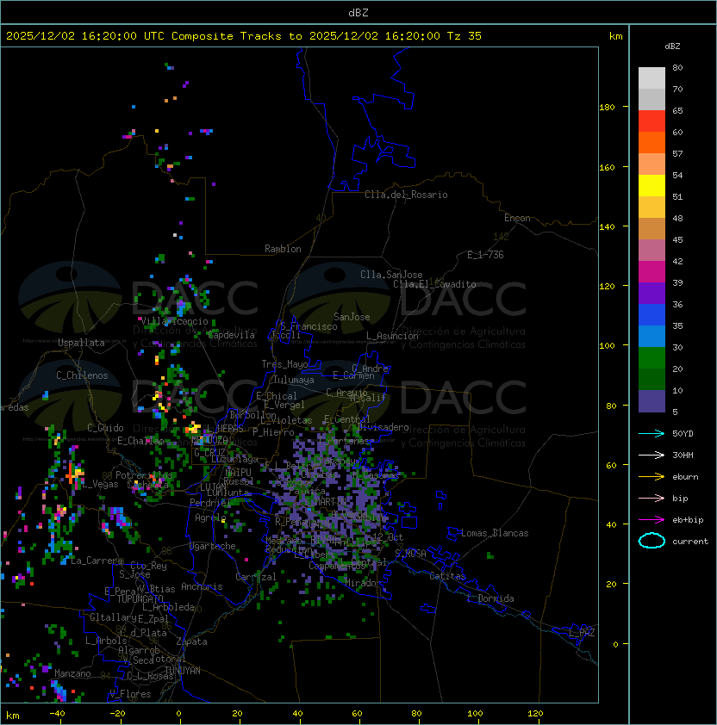Click the 'Clla.del_Rosario' map label
The width and height of the screenshot is (717, 725).
tap(406, 195)
